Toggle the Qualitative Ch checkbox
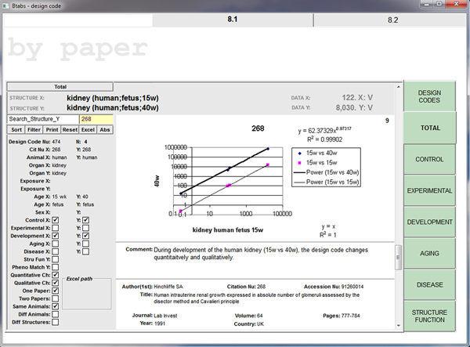The image size is (470, 347). 55,283
